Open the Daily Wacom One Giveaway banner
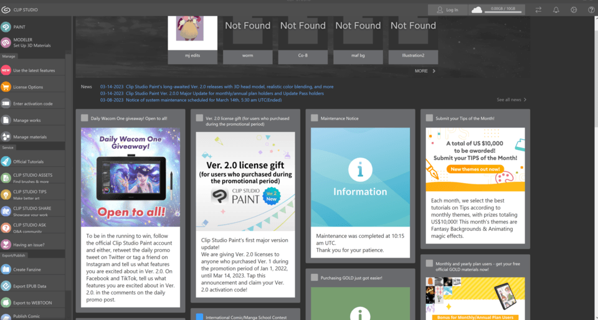598x320 pixels. (x=130, y=177)
